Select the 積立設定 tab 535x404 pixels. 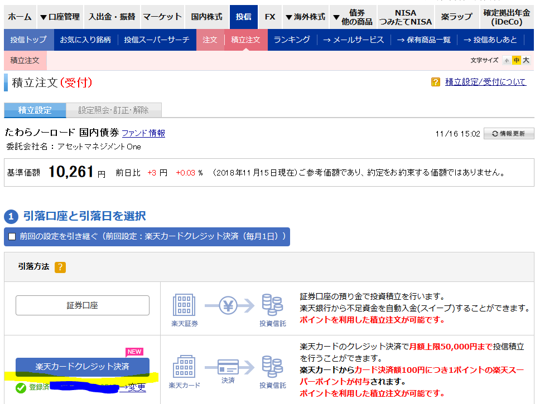click(x=35, y=110)
